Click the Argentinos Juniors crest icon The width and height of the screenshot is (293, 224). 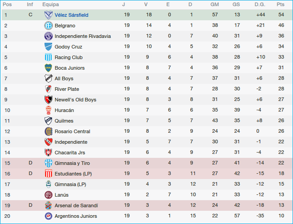point(49,216)
